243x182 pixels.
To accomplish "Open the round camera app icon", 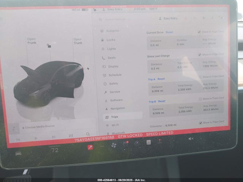I will click(137, 143).
